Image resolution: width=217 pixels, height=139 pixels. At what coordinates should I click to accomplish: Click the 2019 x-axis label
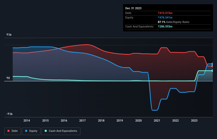coord(120,121)
